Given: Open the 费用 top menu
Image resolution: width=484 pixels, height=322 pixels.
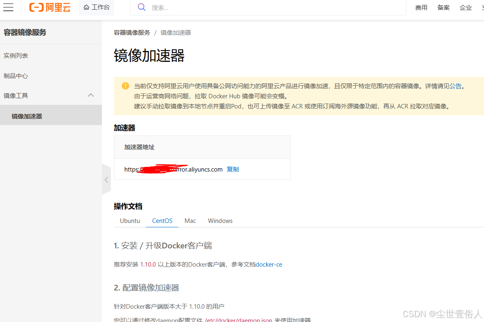Looking at the screenshot, I should coord(421,8).
